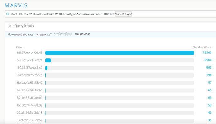
Task: Rate the response three stars
Action: (63, 34)
